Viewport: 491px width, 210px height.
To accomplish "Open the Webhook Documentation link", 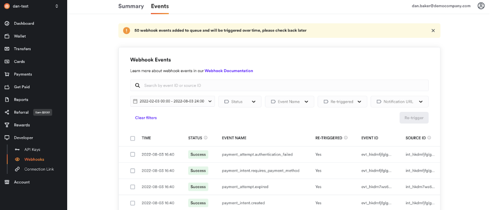I will click(x=228, y=71).
